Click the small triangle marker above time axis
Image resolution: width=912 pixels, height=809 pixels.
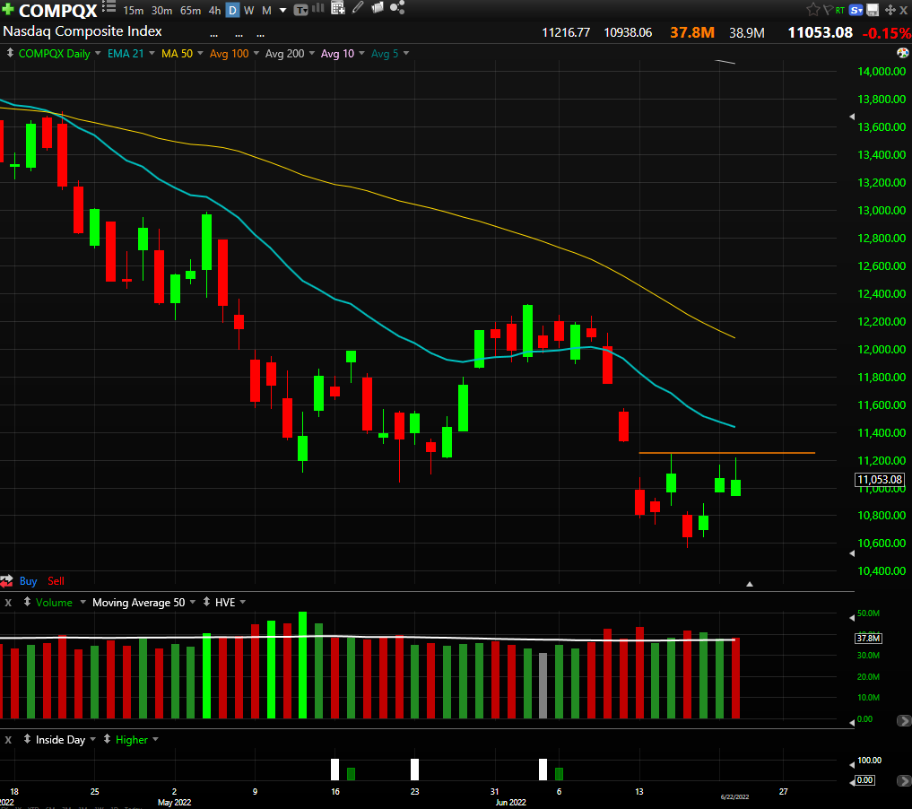[x=750, y=584]
